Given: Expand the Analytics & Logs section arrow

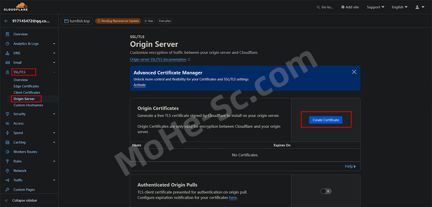Looking at the screenshot, I should [x=54, y=44].
